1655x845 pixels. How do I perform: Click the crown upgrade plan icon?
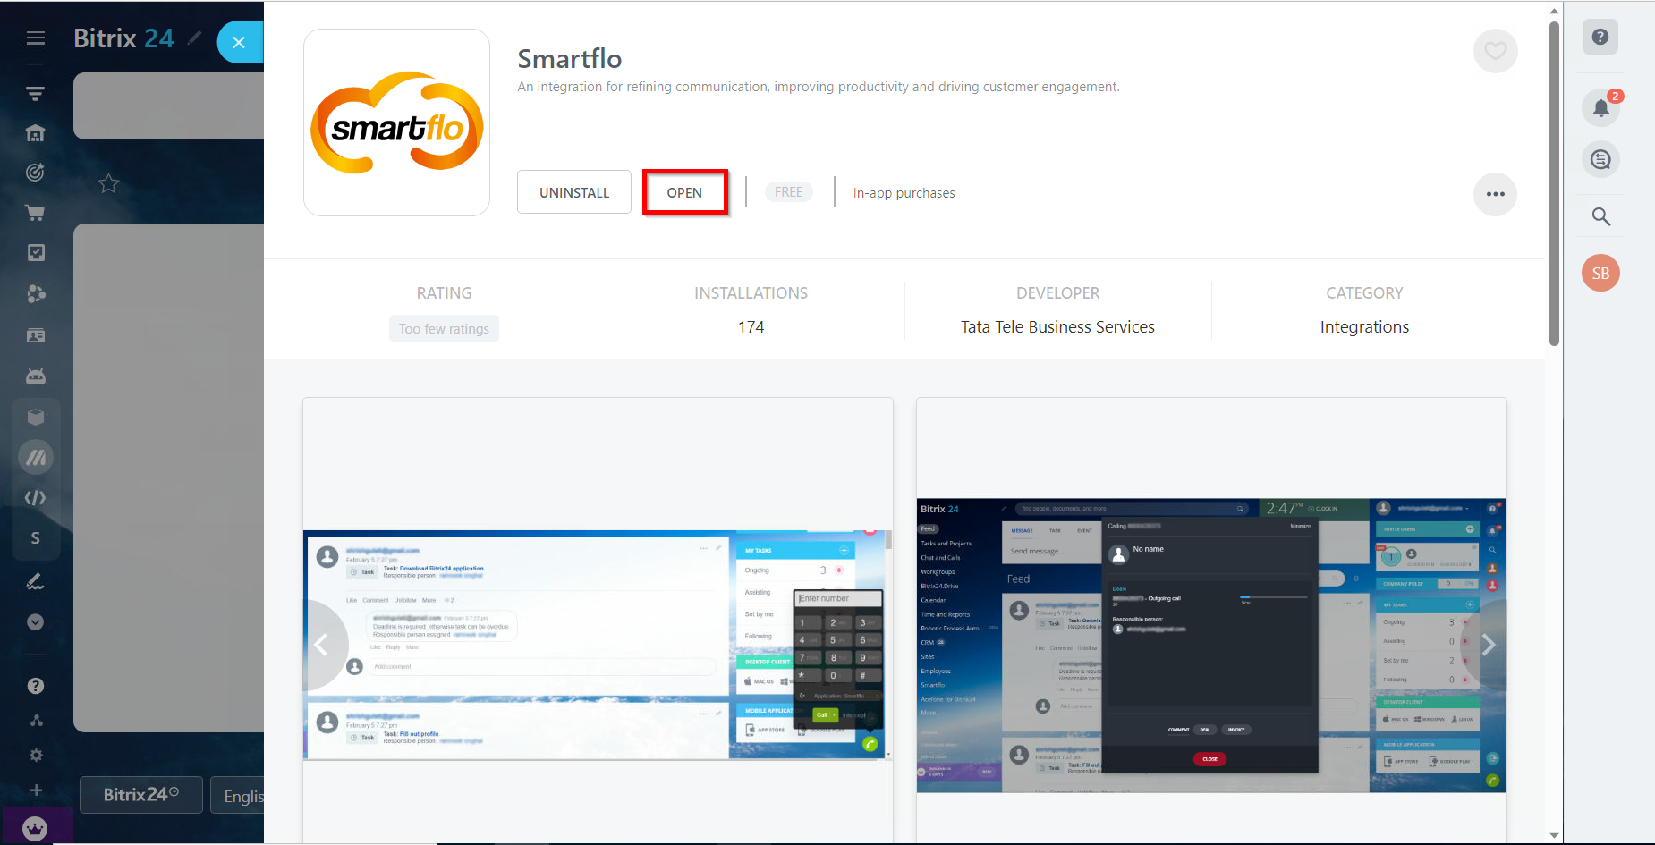[x=36, y=828]
